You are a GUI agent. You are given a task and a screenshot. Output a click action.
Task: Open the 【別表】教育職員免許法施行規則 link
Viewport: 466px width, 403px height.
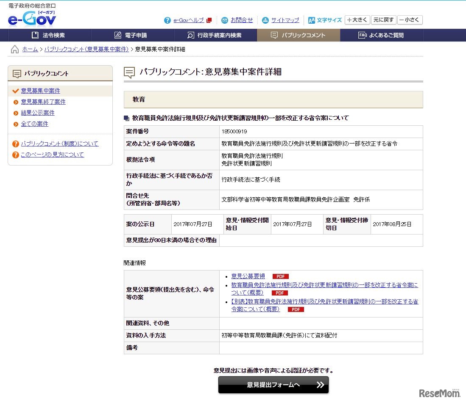pos(324,305)
